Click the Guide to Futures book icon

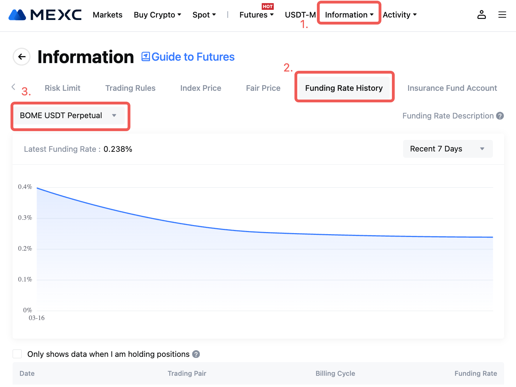[145, 57]
